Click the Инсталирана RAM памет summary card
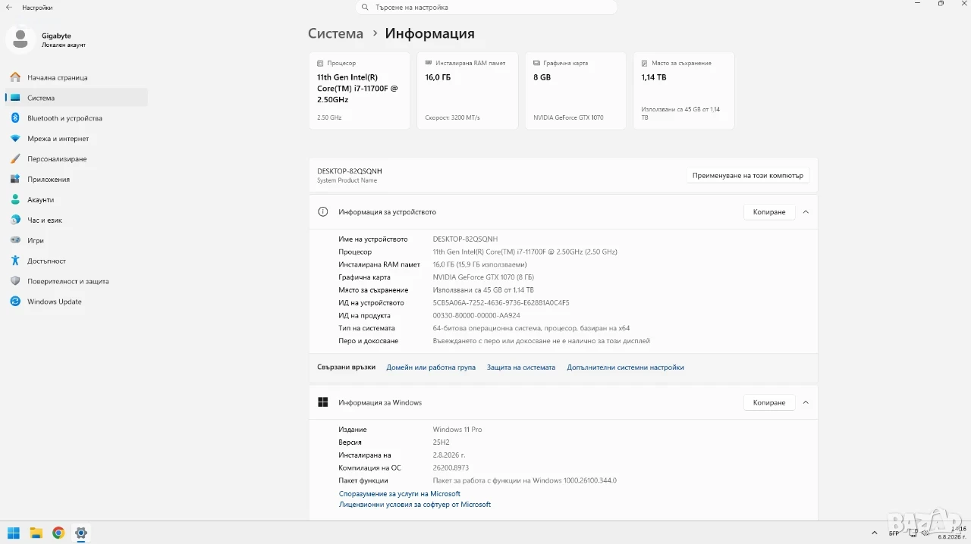The height and width of the screenshot is (544, 971). 467,90
